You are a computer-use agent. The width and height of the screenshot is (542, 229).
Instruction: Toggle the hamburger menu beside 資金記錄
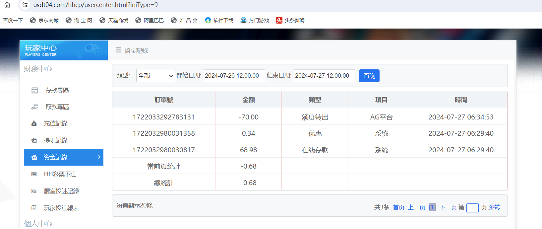(x=119, y=50)
